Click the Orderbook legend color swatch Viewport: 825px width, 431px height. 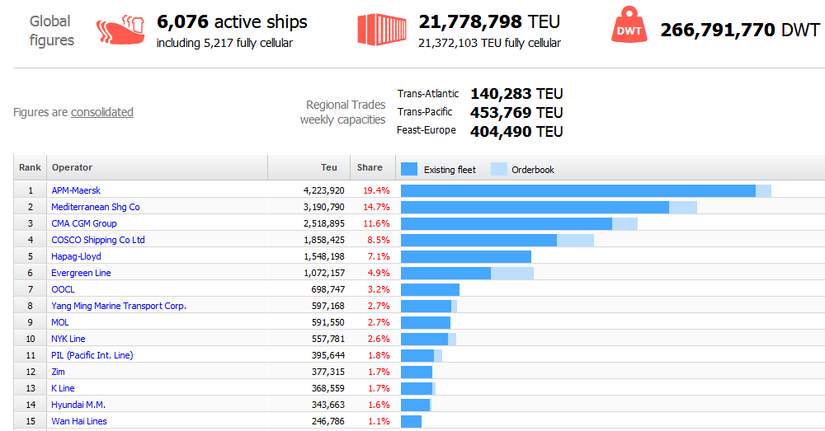[498, 169]
